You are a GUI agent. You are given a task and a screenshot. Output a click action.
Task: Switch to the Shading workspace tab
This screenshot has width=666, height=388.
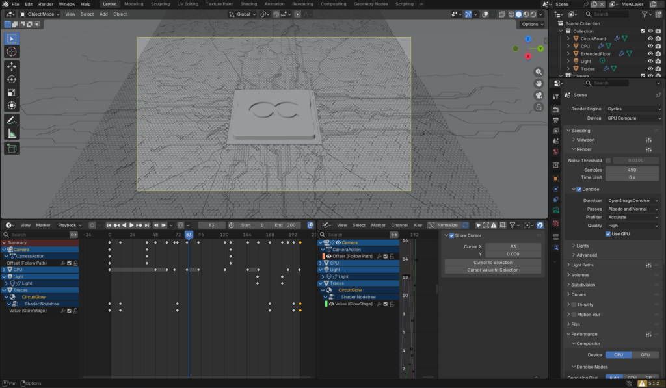click(248, 4)
